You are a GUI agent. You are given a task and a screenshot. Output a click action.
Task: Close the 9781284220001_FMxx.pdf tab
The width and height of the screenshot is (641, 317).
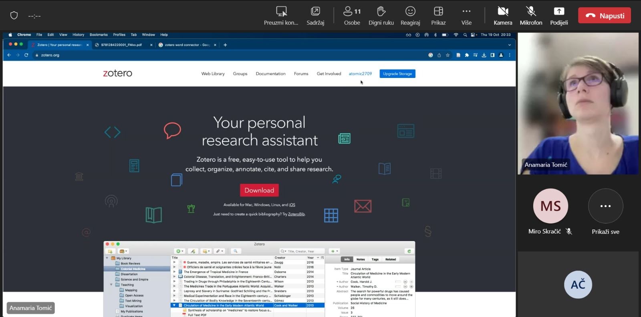[151, 45]
